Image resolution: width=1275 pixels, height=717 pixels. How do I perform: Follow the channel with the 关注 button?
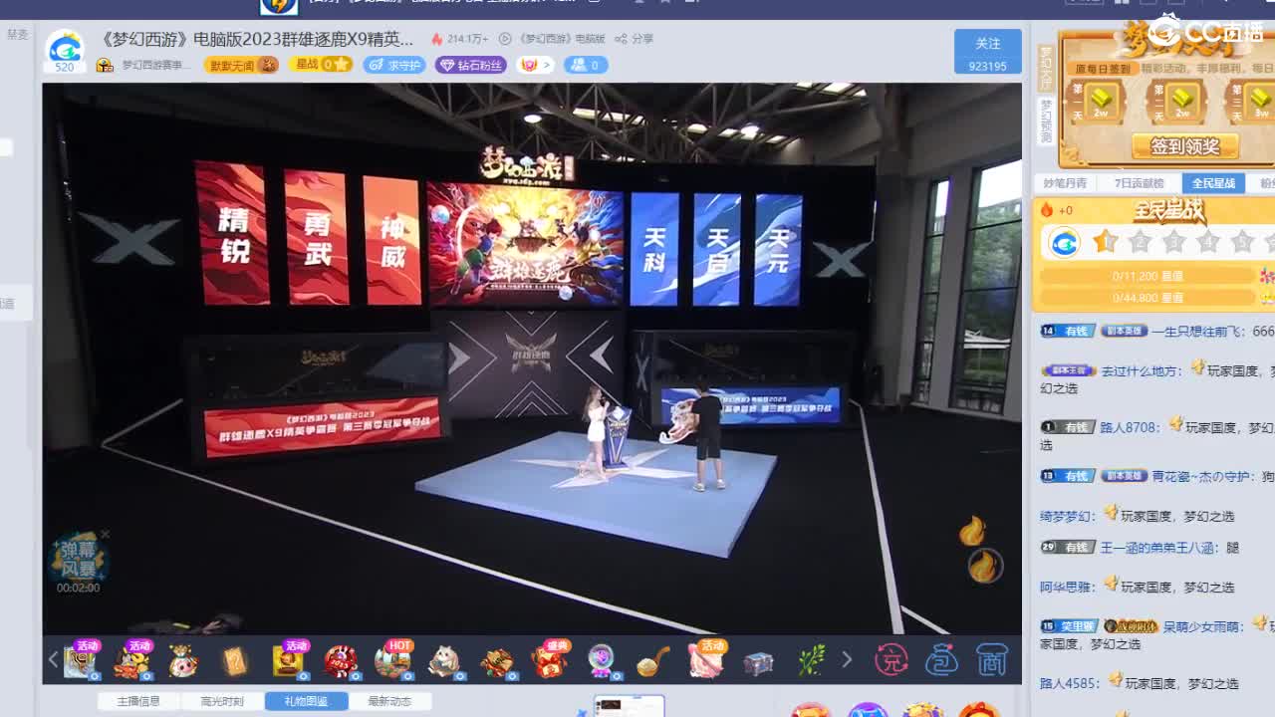[x=987, y=52]
